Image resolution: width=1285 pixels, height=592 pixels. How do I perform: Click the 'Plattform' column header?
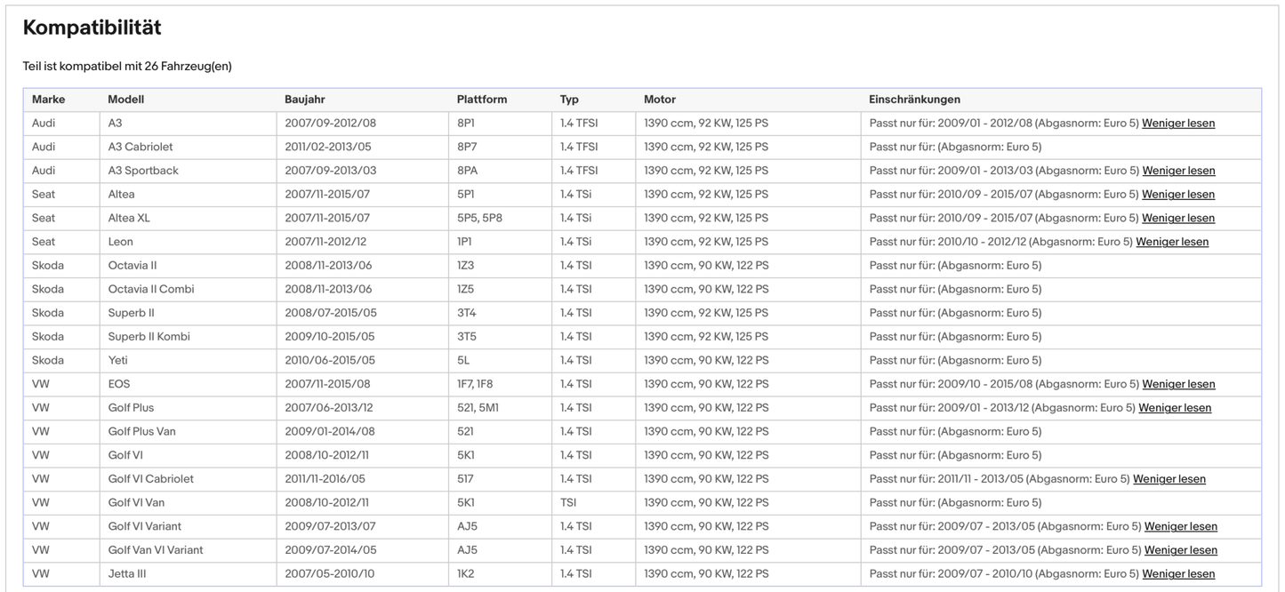click(x=481, y=100)
